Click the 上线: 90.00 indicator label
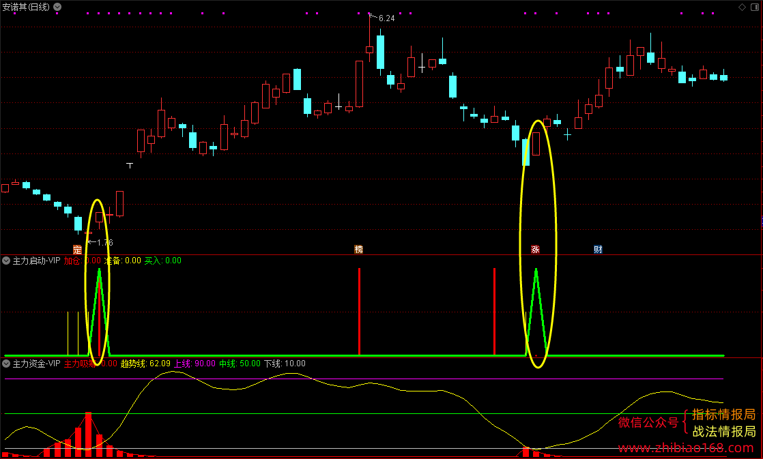763x459 pixels. (x=195, y=364)
